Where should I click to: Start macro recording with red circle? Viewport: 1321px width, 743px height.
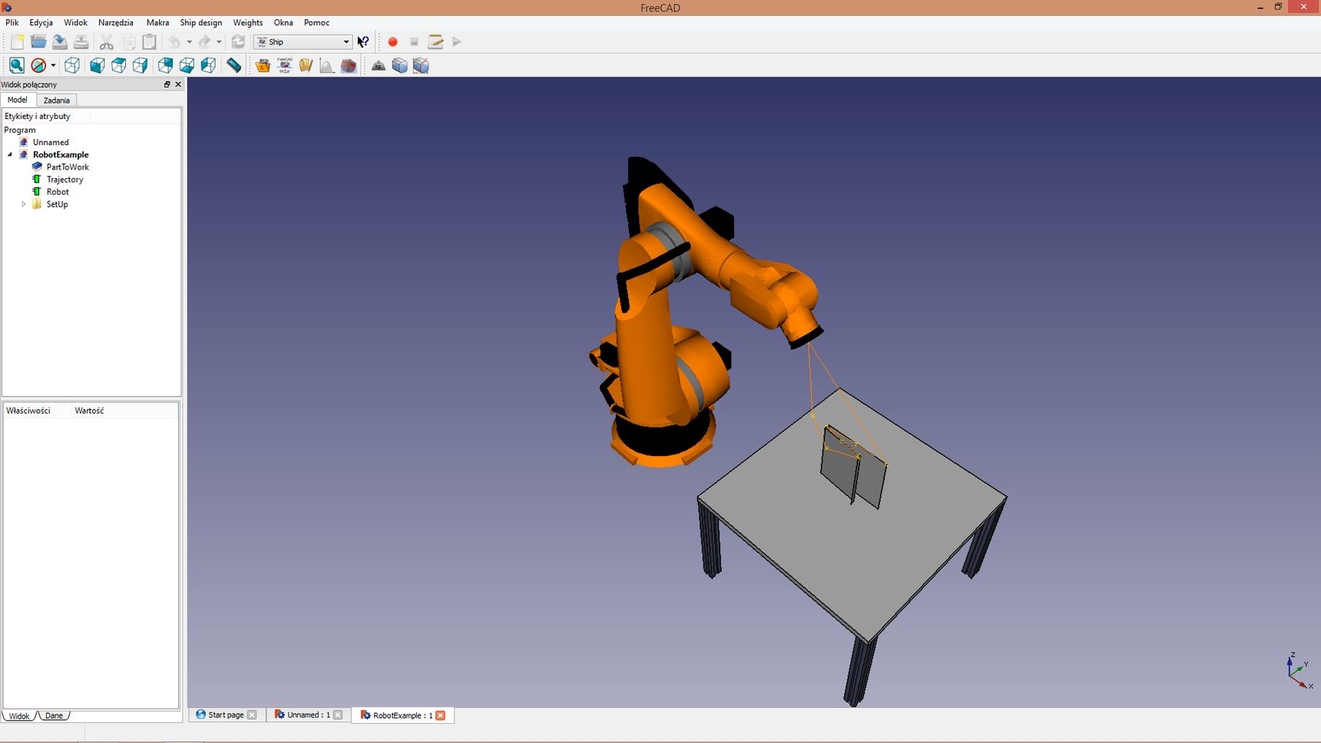[392, 42]
